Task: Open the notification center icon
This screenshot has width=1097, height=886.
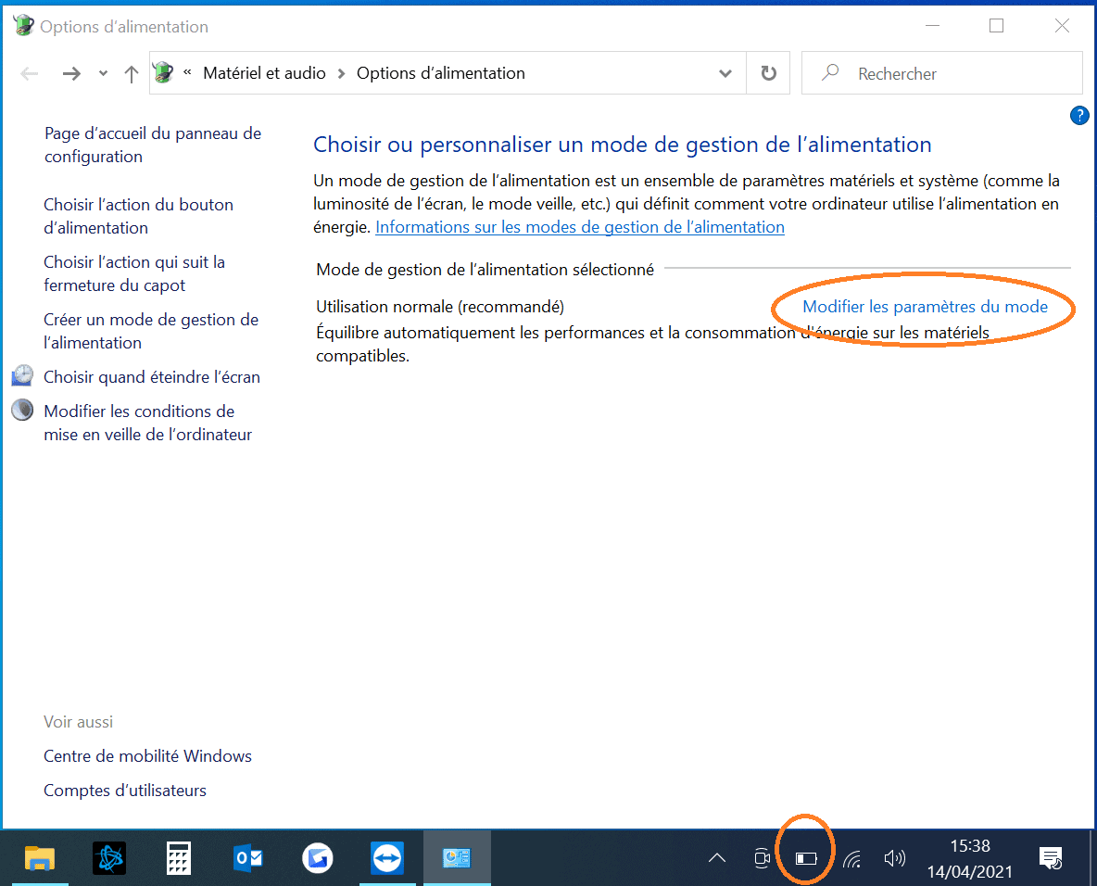Action: 1051,858
